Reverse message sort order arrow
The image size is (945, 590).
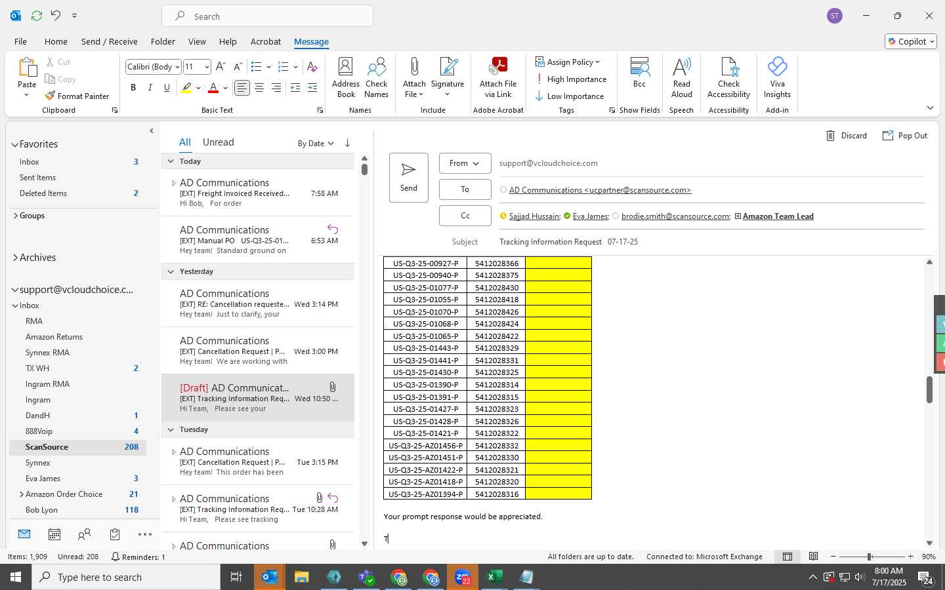point(347,144)
